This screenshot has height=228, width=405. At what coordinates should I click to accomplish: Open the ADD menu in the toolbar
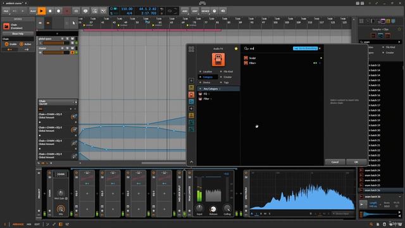point(185,11)
